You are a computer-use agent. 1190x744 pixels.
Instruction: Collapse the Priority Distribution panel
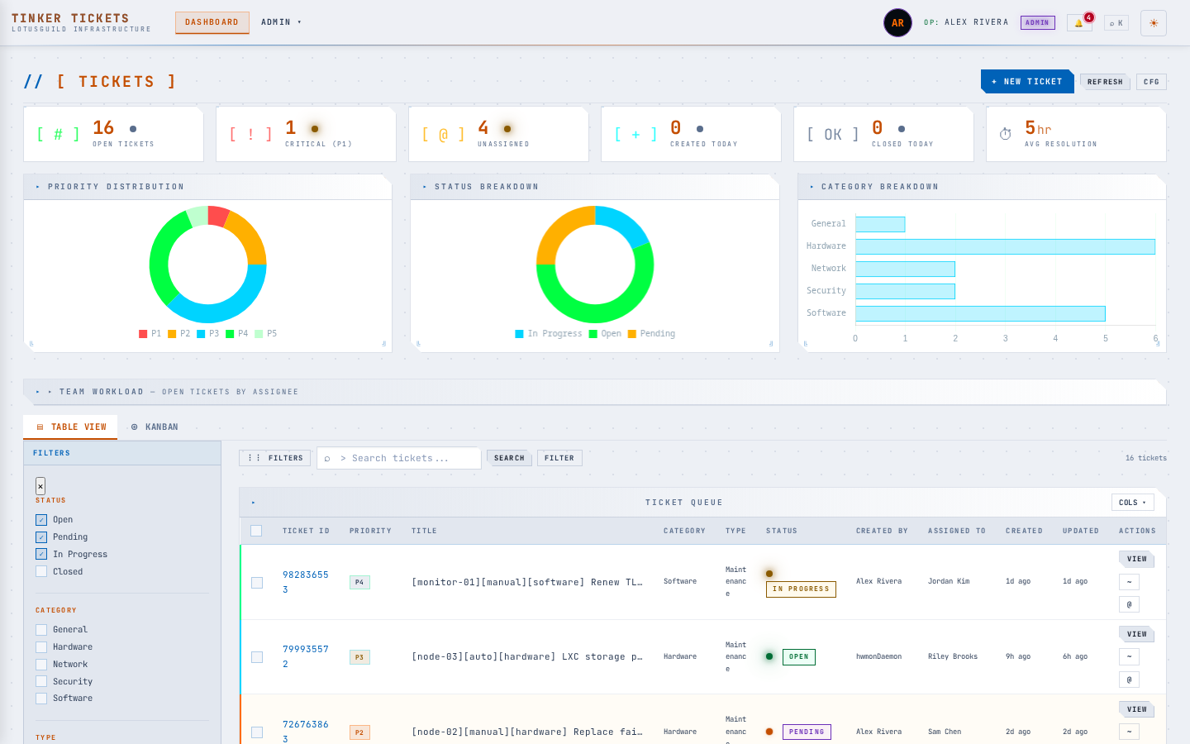click(x=38, y=187)
